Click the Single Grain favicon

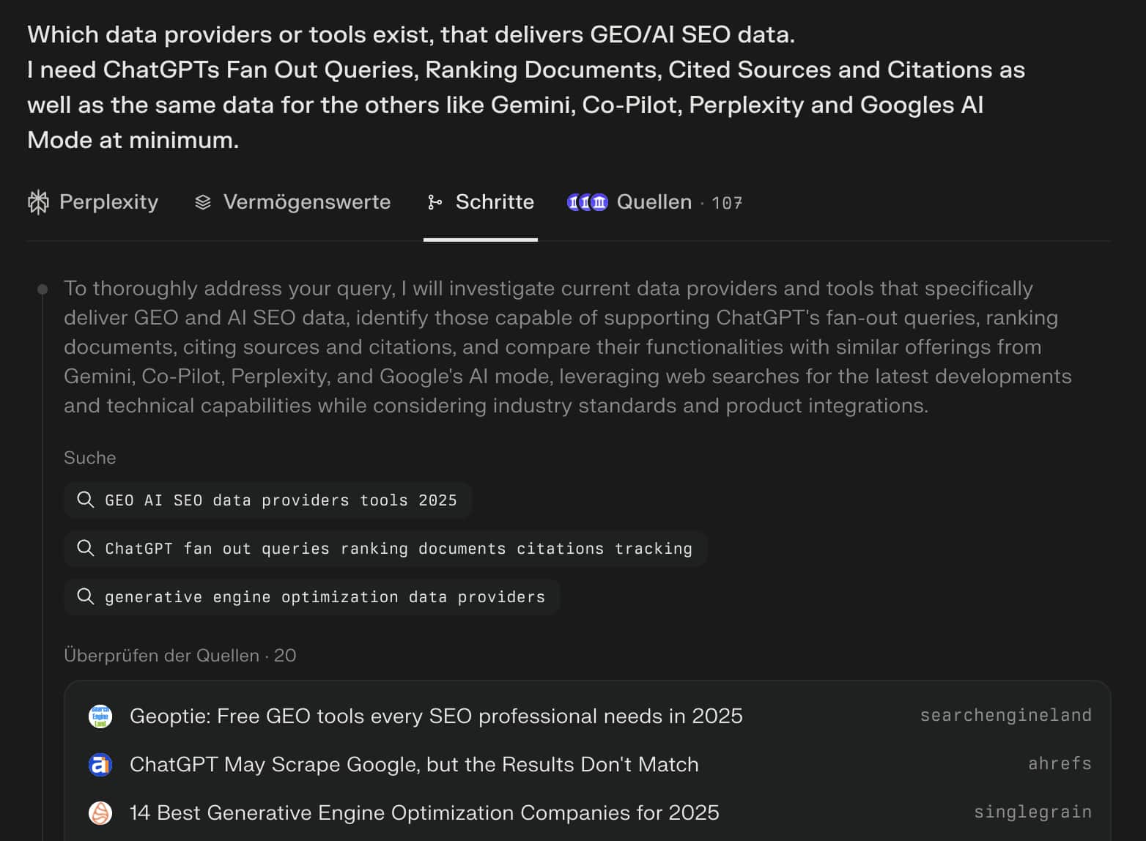pos(100,812)
